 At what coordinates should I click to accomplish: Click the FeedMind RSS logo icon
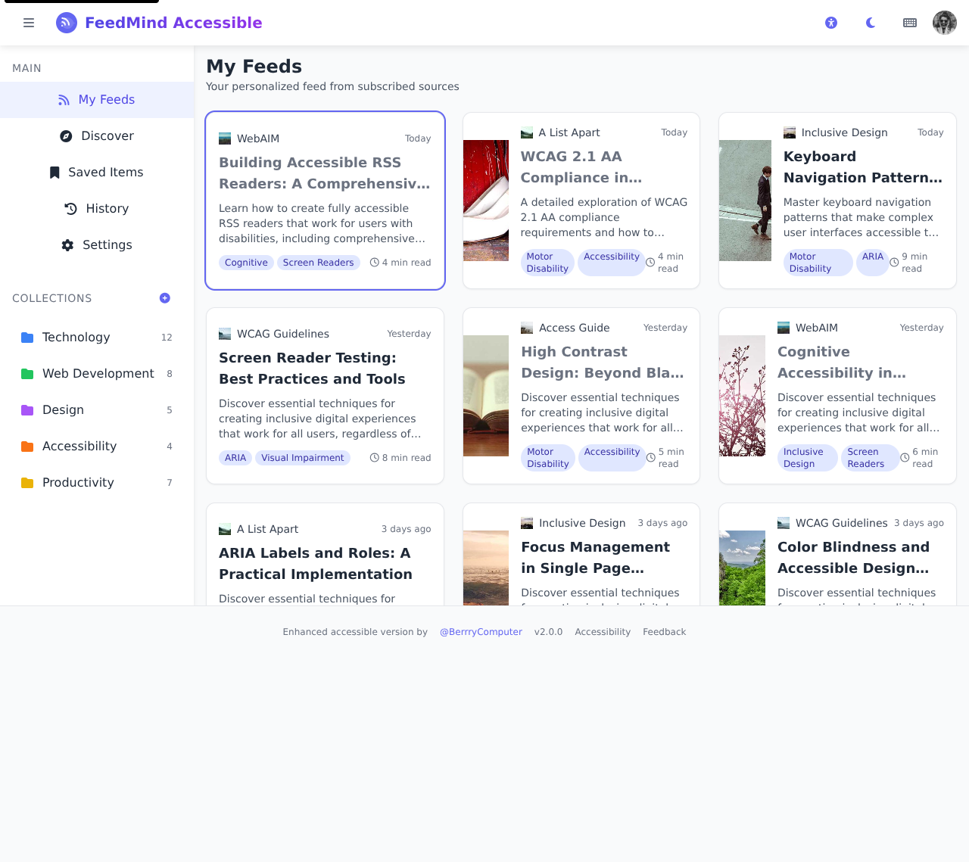[x=66, y=23]
